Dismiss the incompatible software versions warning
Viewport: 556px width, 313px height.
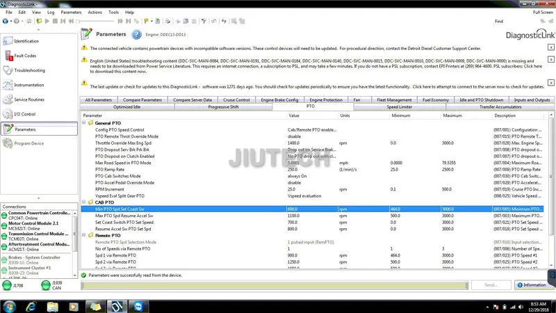coord(550,47)
